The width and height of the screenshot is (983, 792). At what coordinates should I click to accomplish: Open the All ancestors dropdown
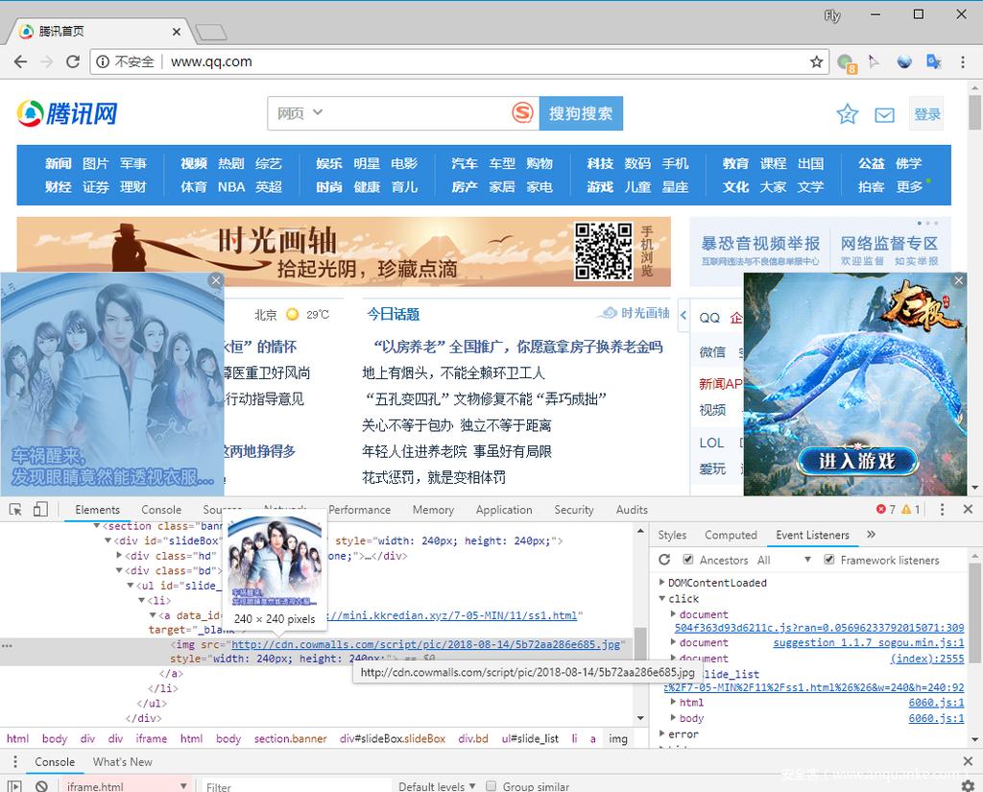click(806, 560)
